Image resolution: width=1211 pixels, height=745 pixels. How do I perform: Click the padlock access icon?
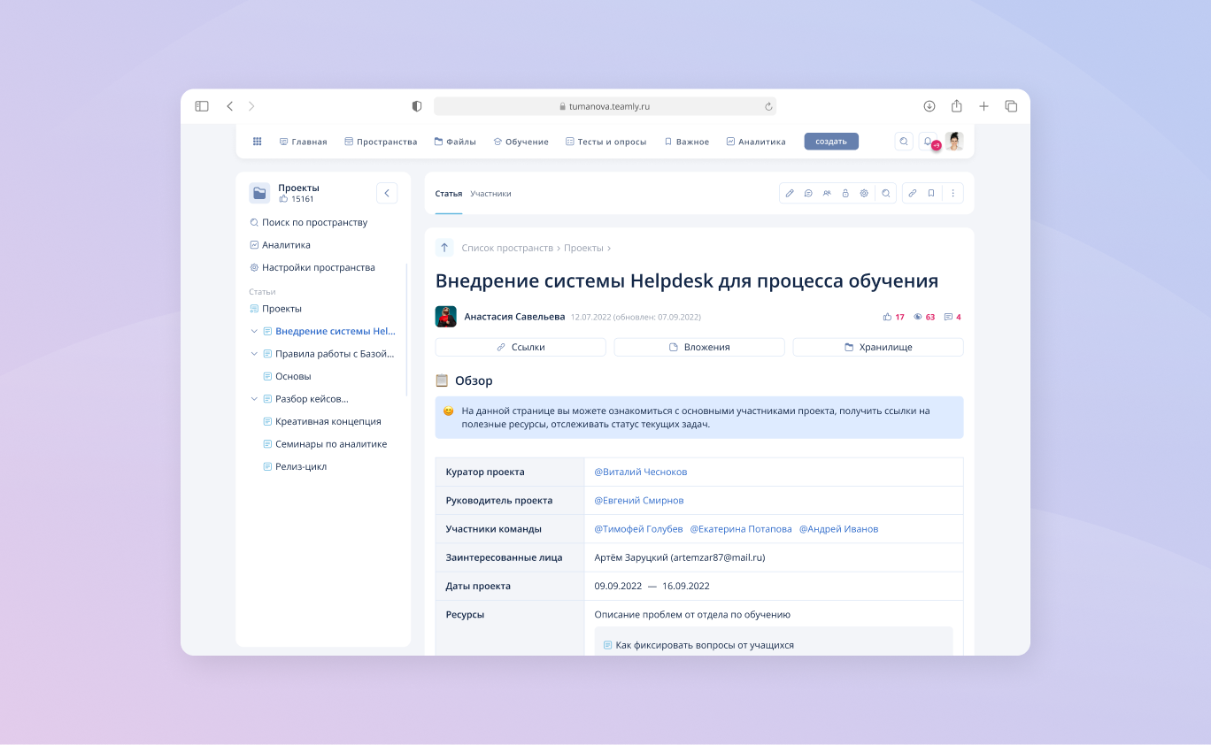(x=845, y=193)
